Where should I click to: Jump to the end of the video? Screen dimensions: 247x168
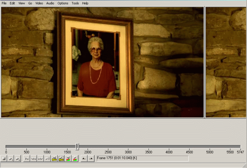47,158
